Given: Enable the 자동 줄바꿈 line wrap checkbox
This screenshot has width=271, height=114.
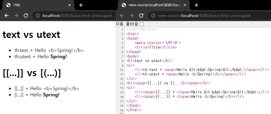Looking at the screenshot, I should [x=141, y=24].
